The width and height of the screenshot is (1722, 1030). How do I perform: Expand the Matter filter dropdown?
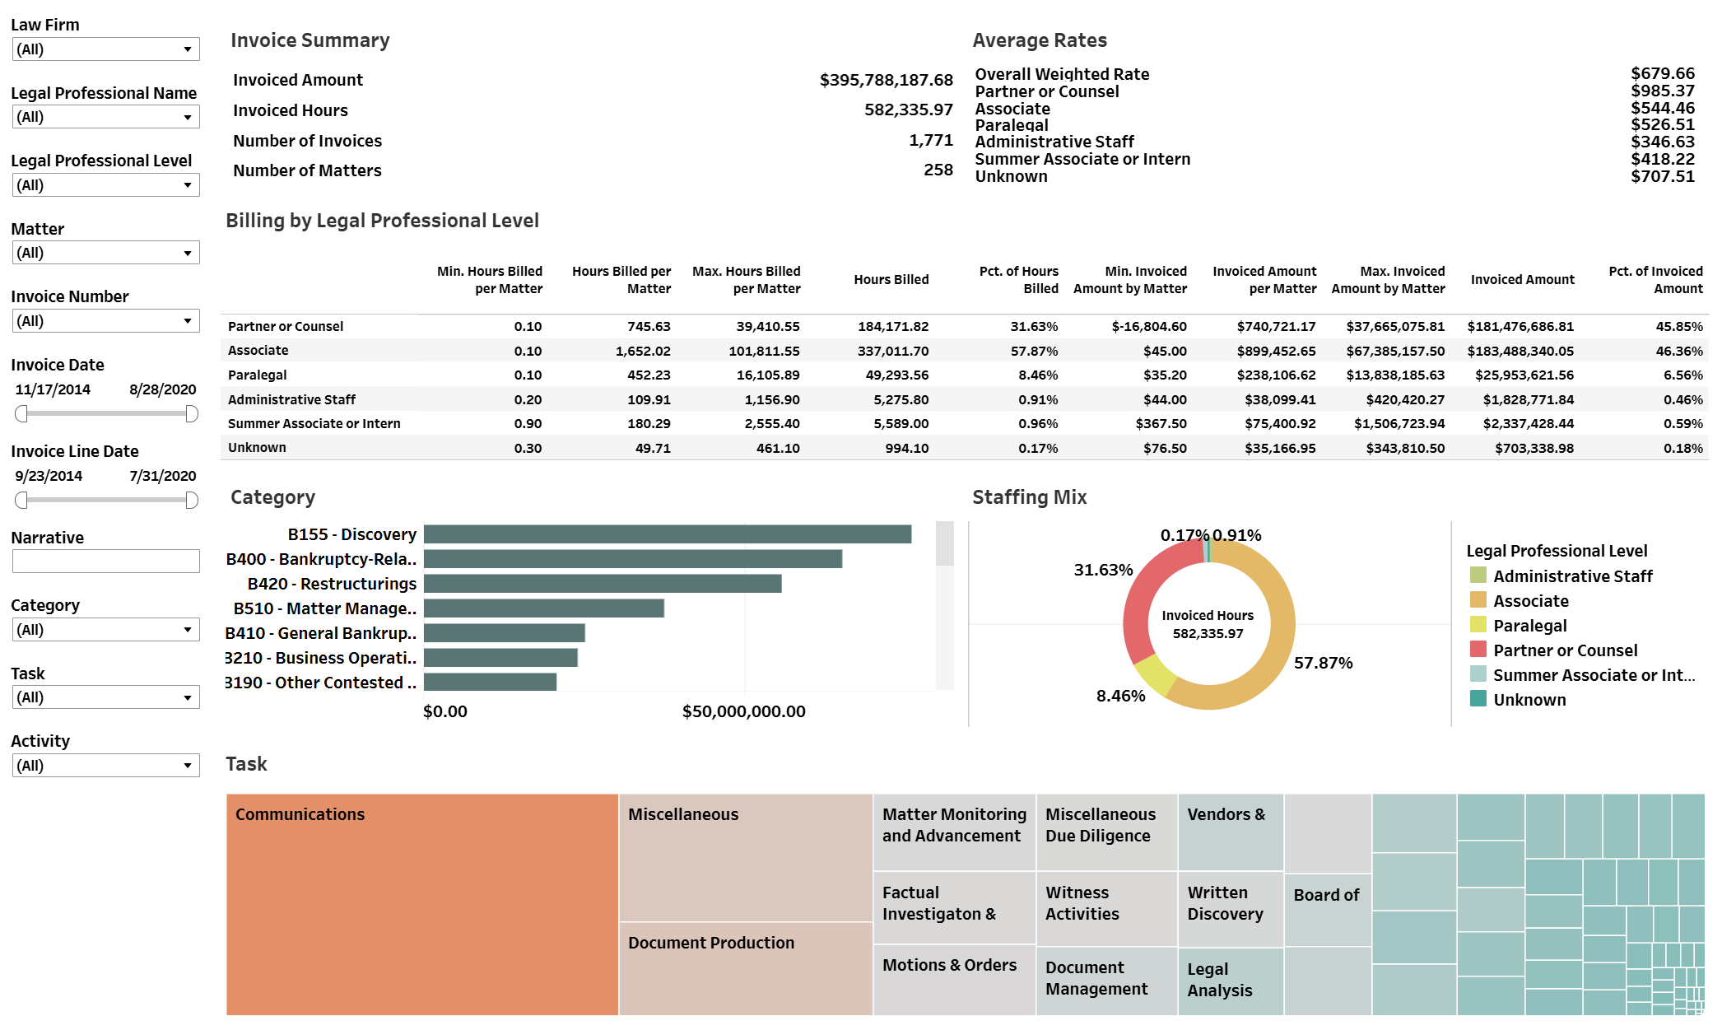click(x=105, y=253)
